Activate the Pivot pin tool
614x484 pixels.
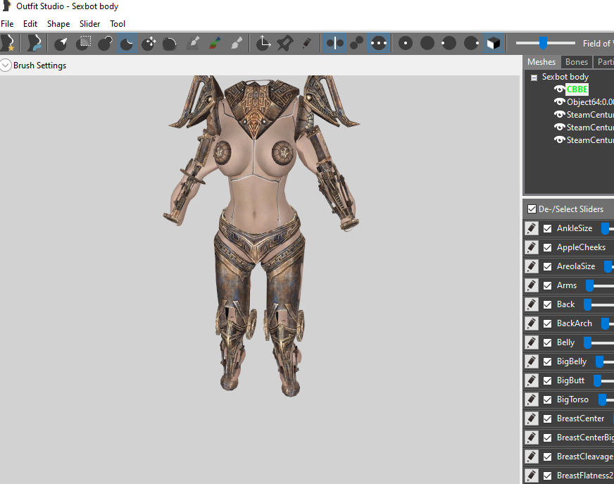tap(285, 43)
